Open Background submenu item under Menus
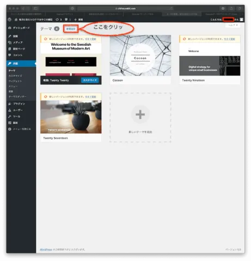Image resolution: width=251 pixels, height=261 pixels. point(11,91)
